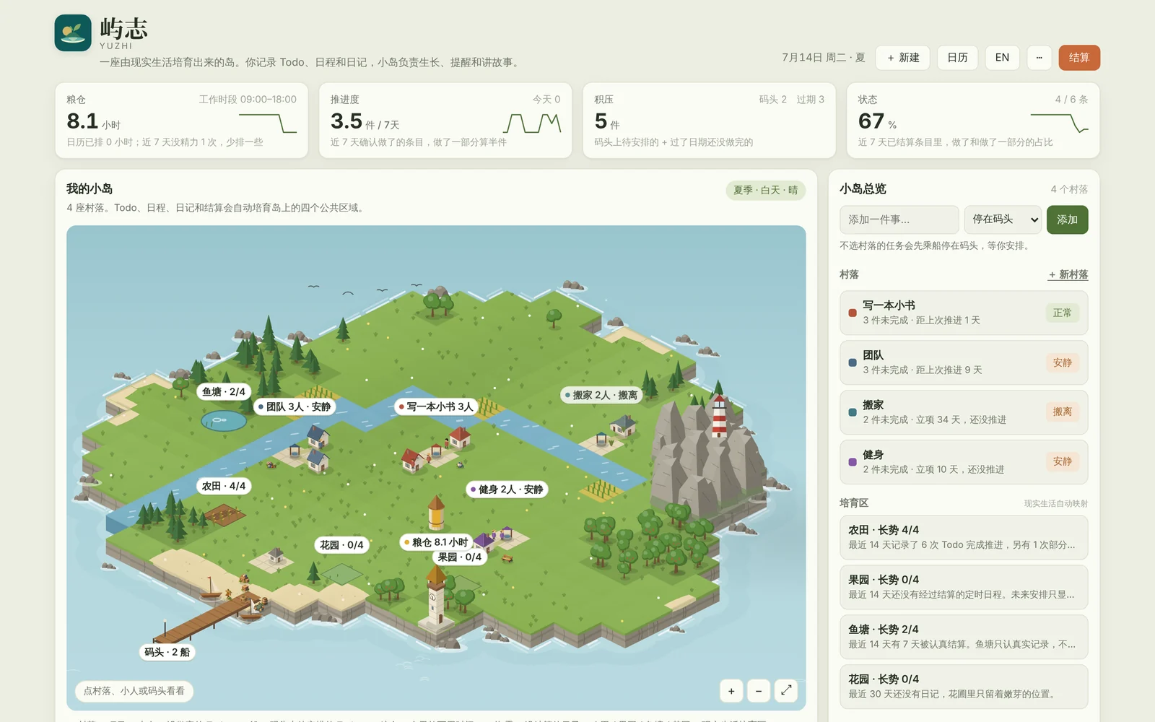1155x722 pixels.
Task: Click the granary silo building
Action: pos(436,513)
